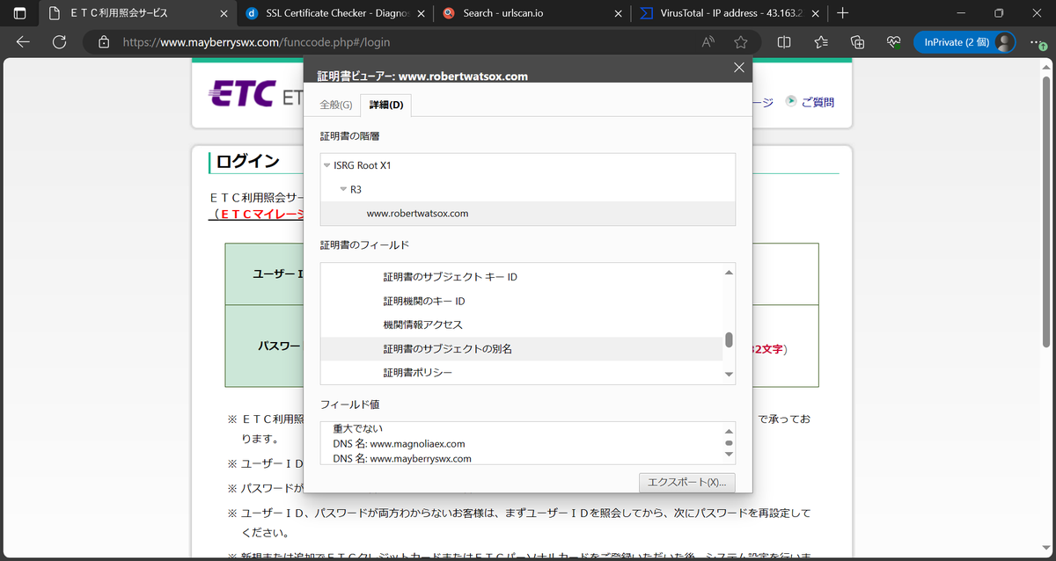Click the certificate fields list scroll down arrow
The image size is (1056, 561).
[729, 375]
